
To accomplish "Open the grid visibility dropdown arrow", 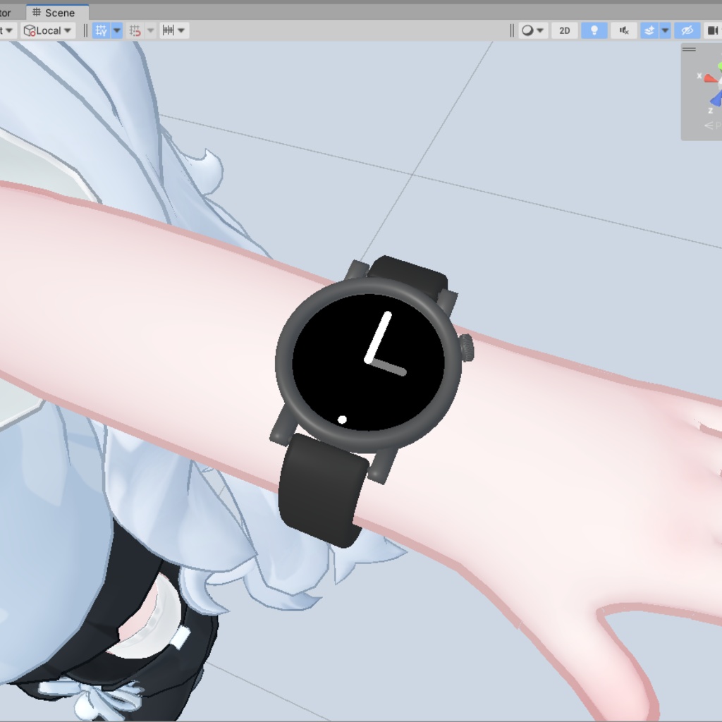I will [117, 30].
